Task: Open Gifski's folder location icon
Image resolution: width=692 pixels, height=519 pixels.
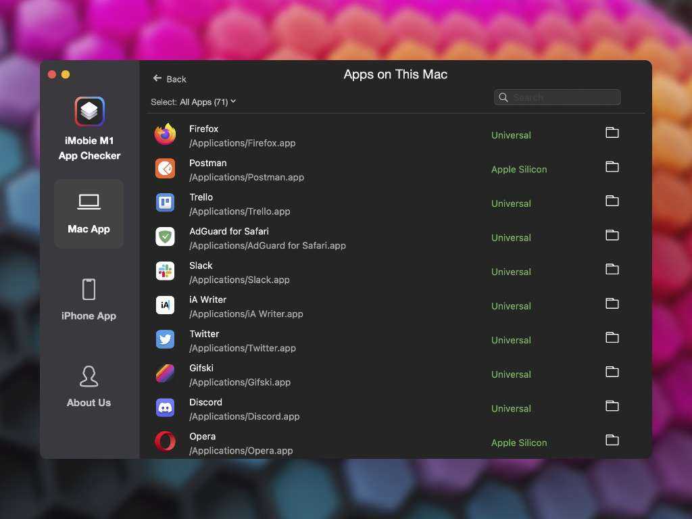Action: tap(612, 372)
